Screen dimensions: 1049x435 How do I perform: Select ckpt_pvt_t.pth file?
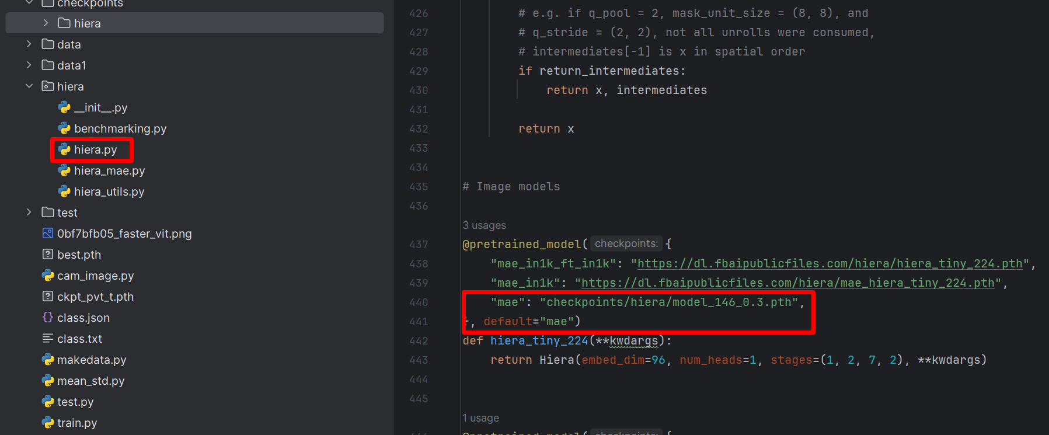pos(95,297)
